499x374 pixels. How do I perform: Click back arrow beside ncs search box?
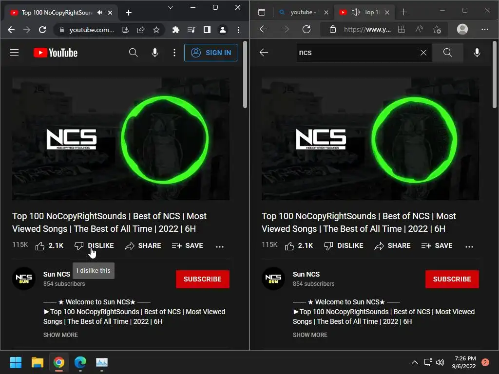(x=264, y=53)
